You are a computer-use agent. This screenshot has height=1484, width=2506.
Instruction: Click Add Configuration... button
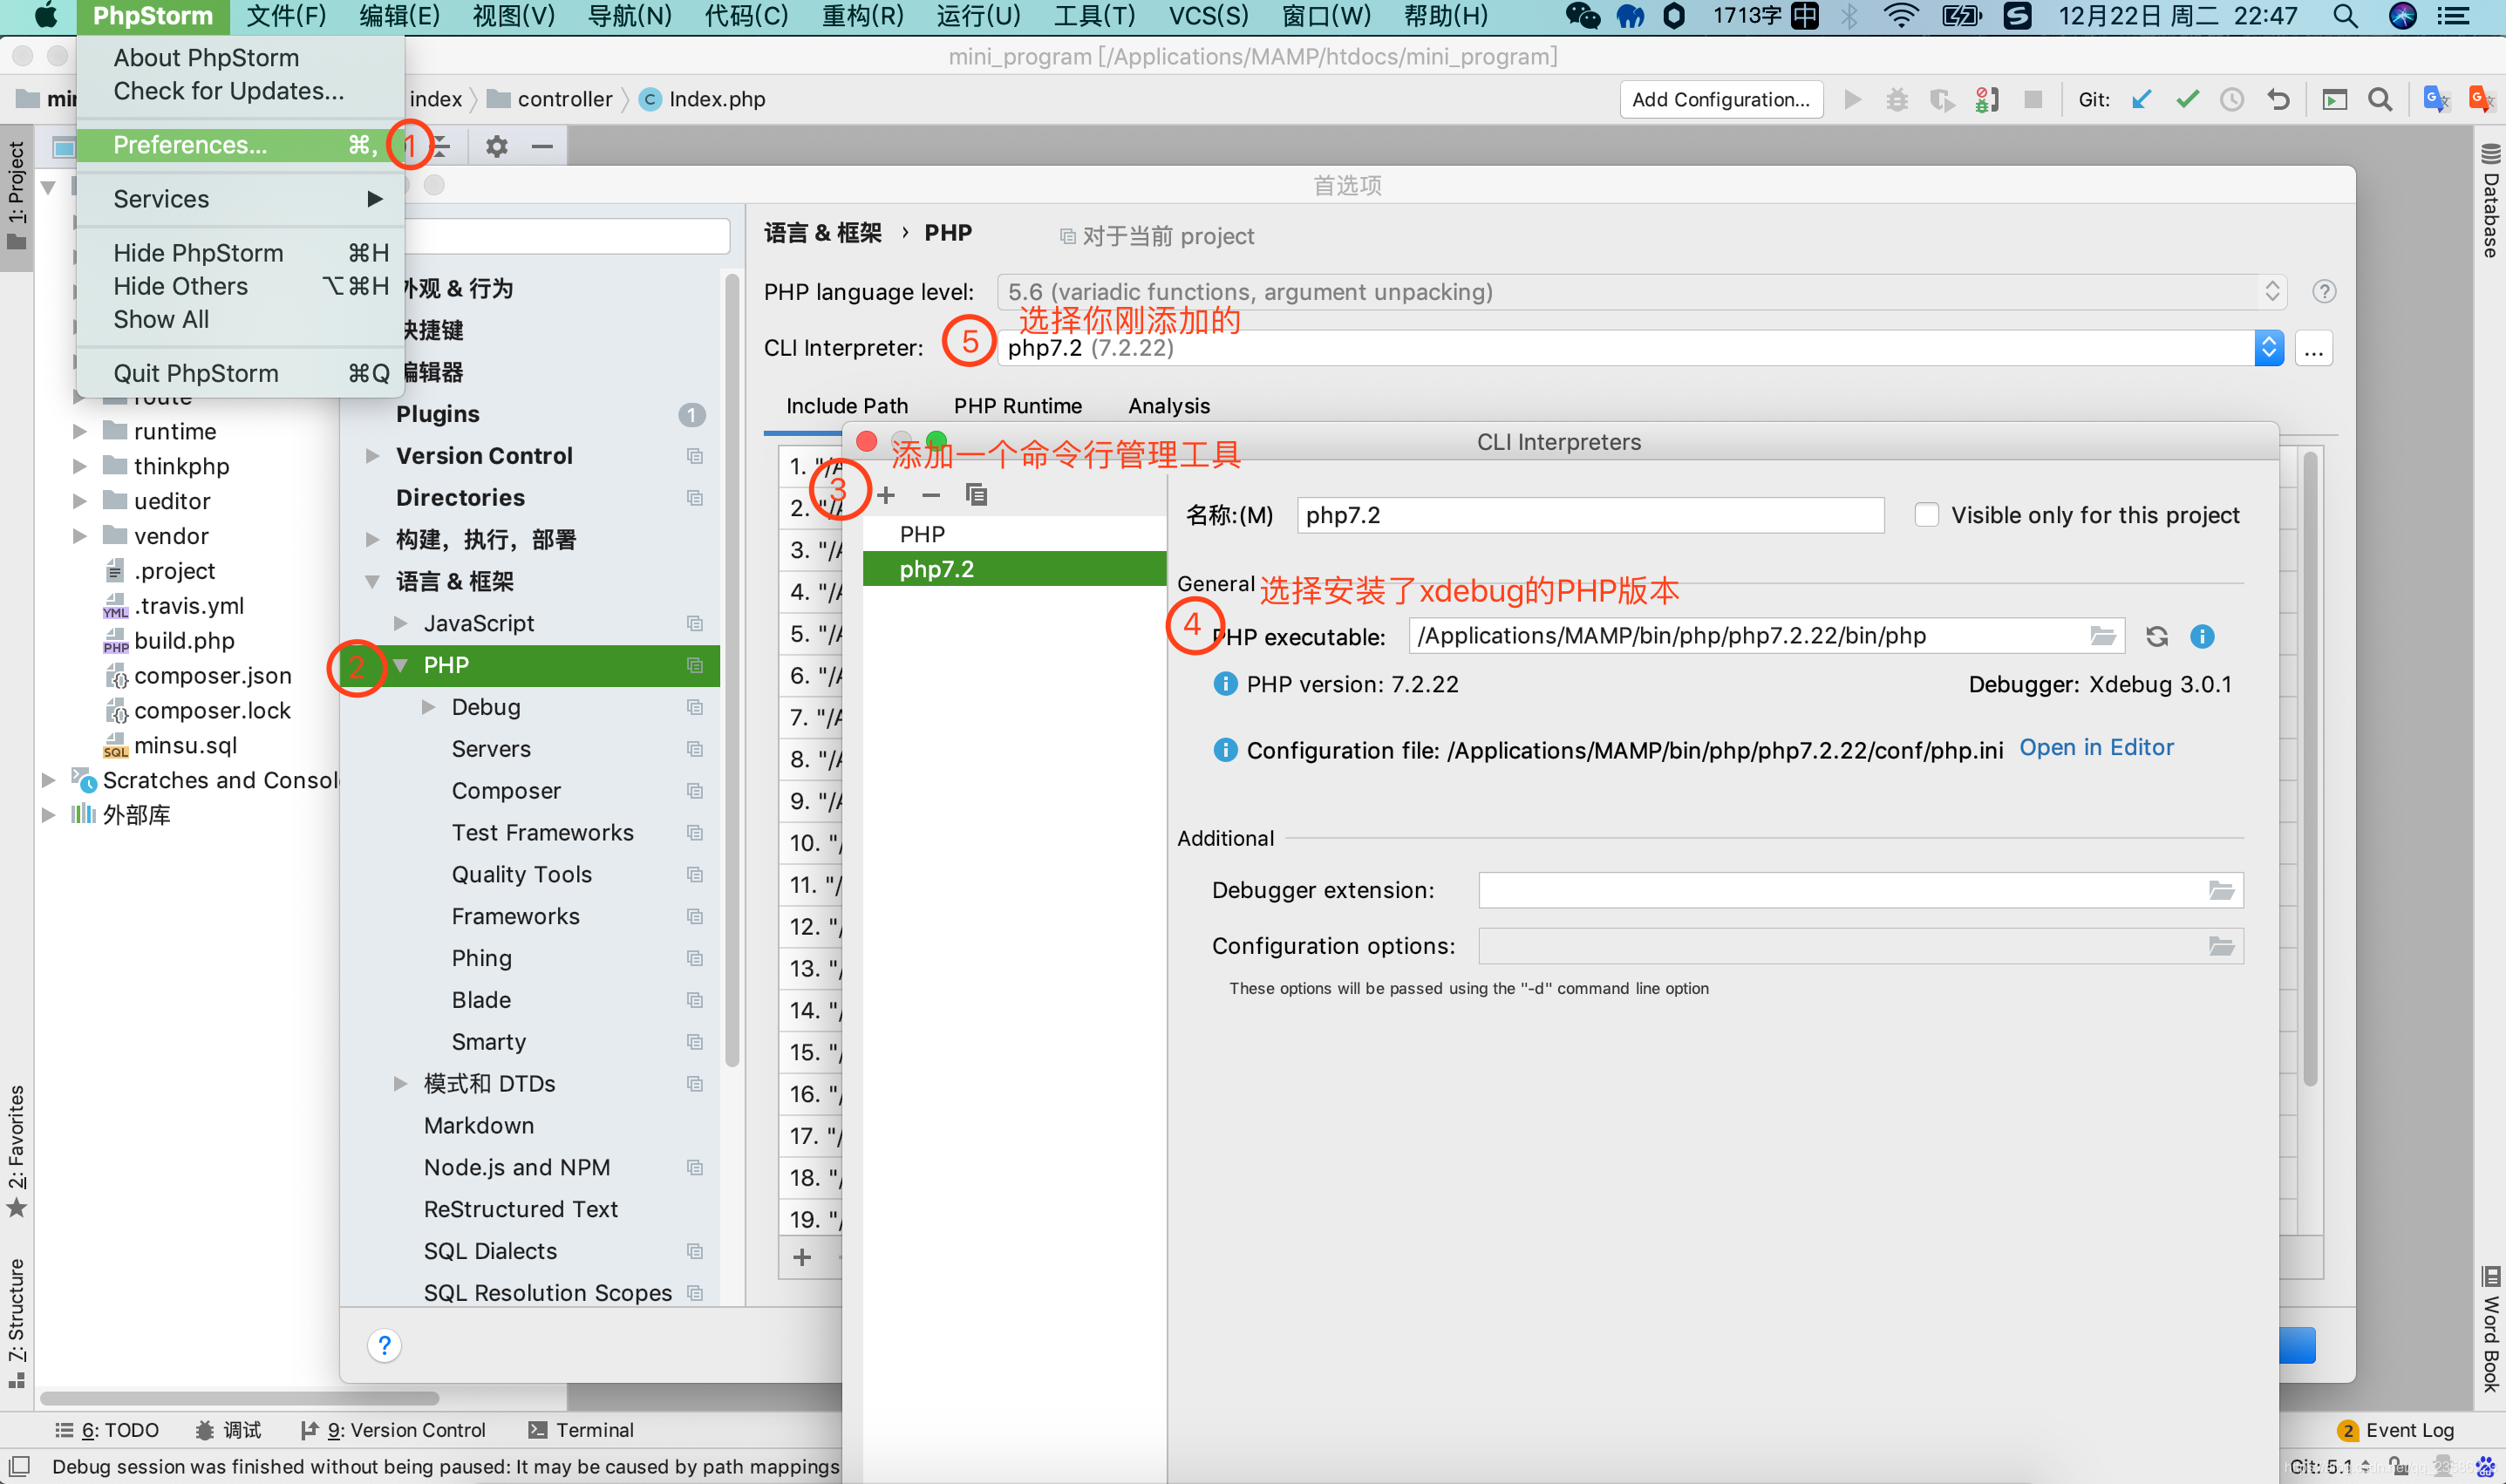pyautogui.click(x=1720, y=99)
